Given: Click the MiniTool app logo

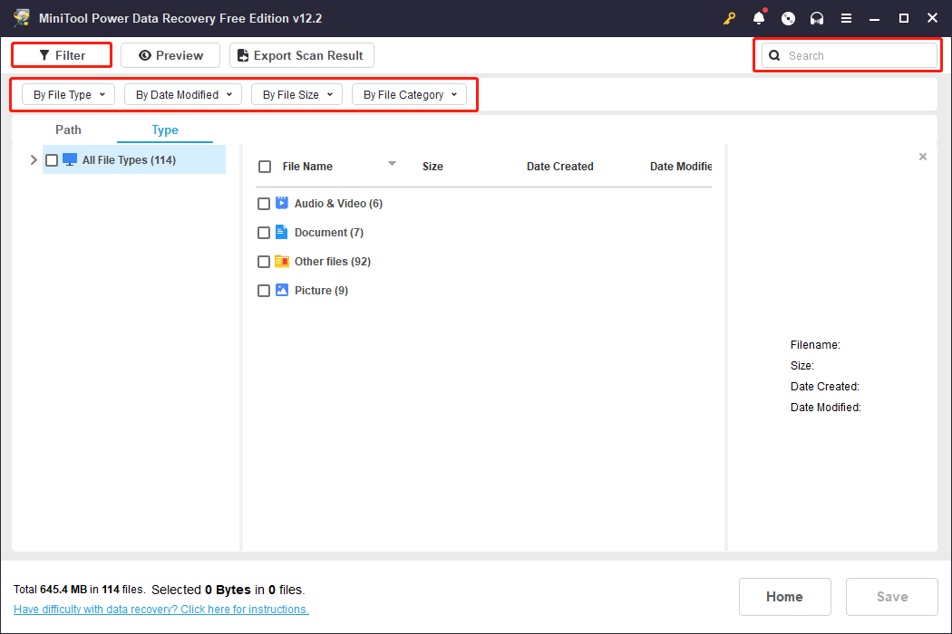Looking at the screenshot, I should coord(22,17).
